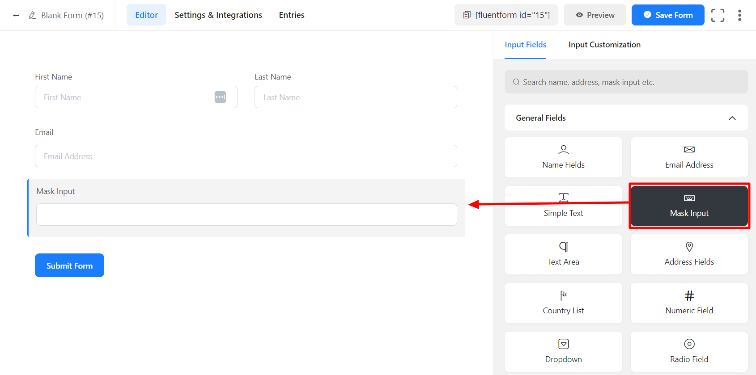
Task: Open the three-dot more options menu
Action: [739, 15]
